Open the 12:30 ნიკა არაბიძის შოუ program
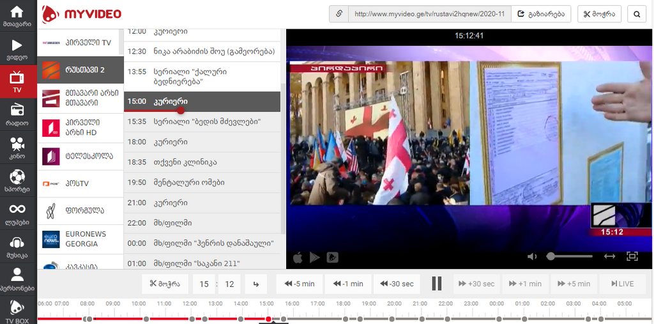 [x=202, y=52]
